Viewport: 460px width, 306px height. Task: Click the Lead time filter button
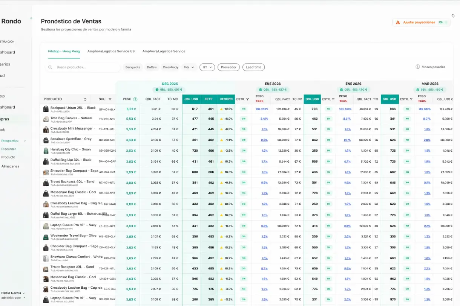pyautogui.click(x=253, y=67)
